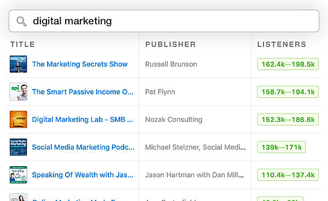Image resolution: width=328 pixels, height=201 pixels.
Task: Open Digital Marketing Lab - SMB link
Action: [83, 120]
